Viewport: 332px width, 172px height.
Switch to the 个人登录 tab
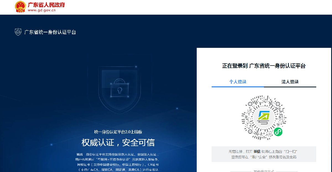pyautogui.click(x=238, y=82)
